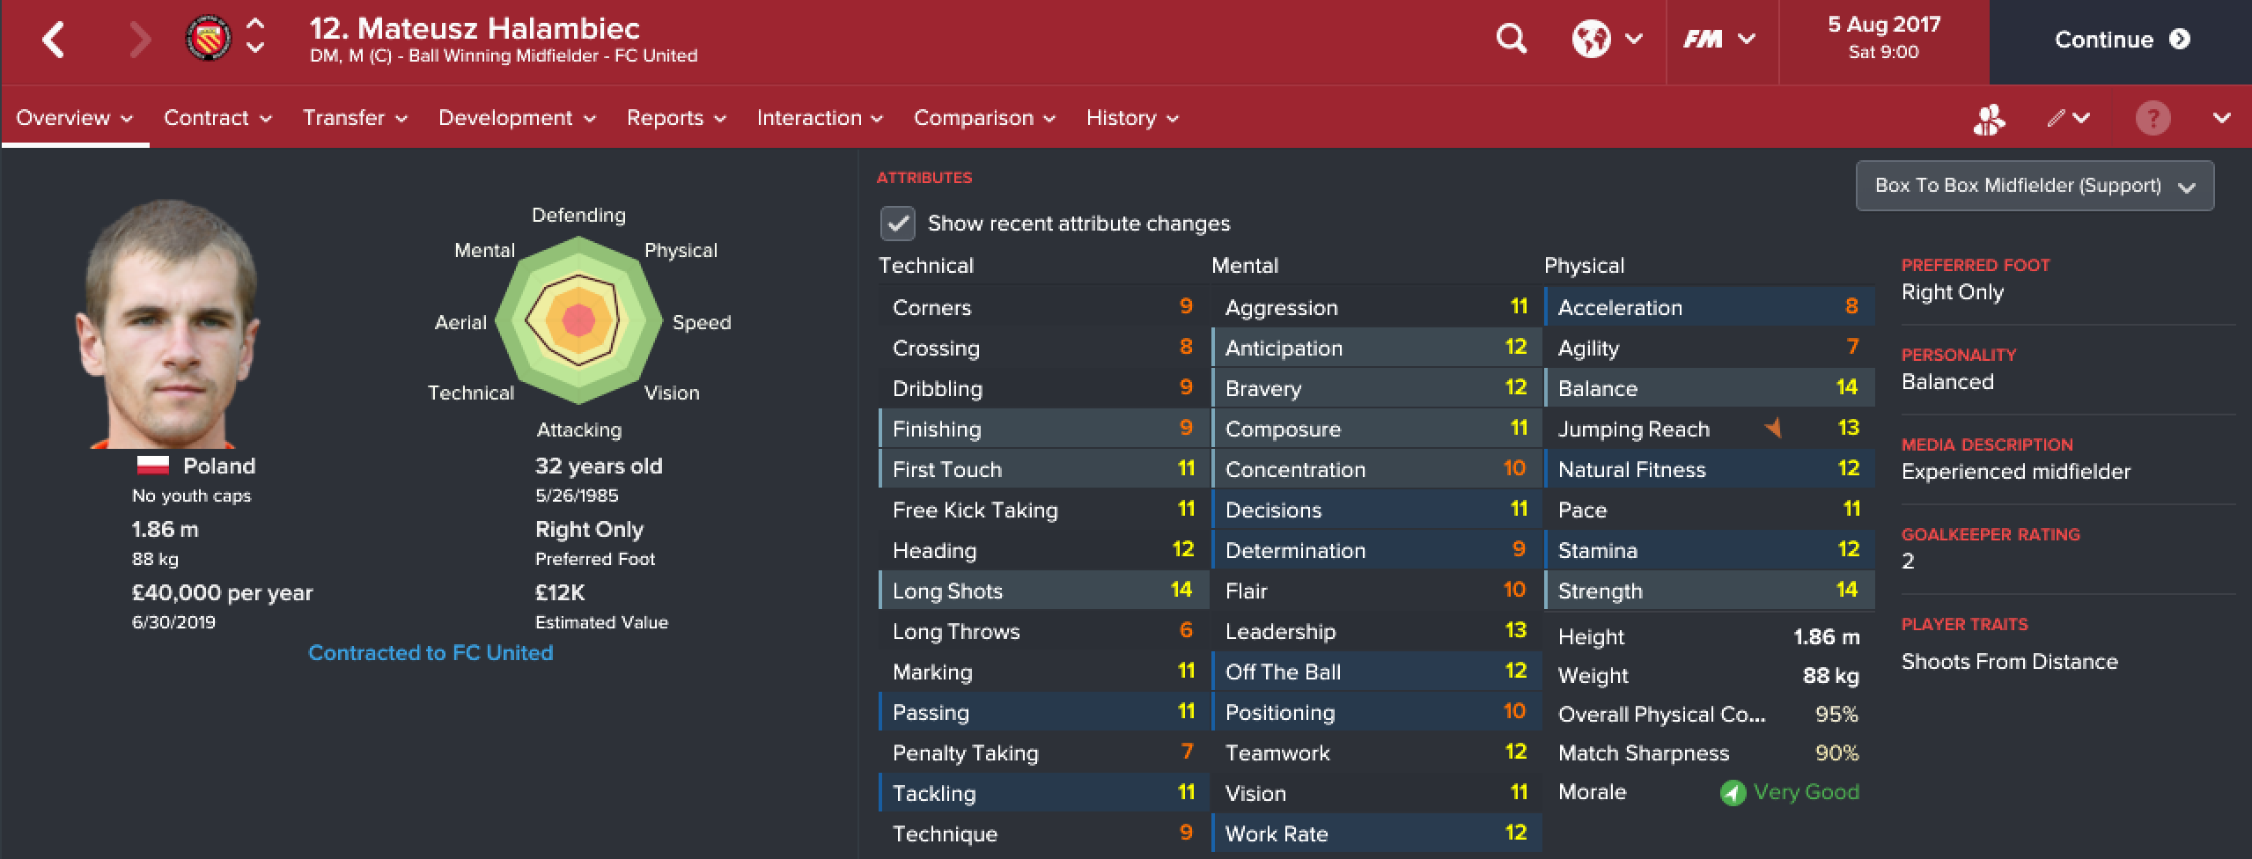This screenshot has height=859, width=2252.
Task: Click the back navigation arrow
Action: coord(54,40)
